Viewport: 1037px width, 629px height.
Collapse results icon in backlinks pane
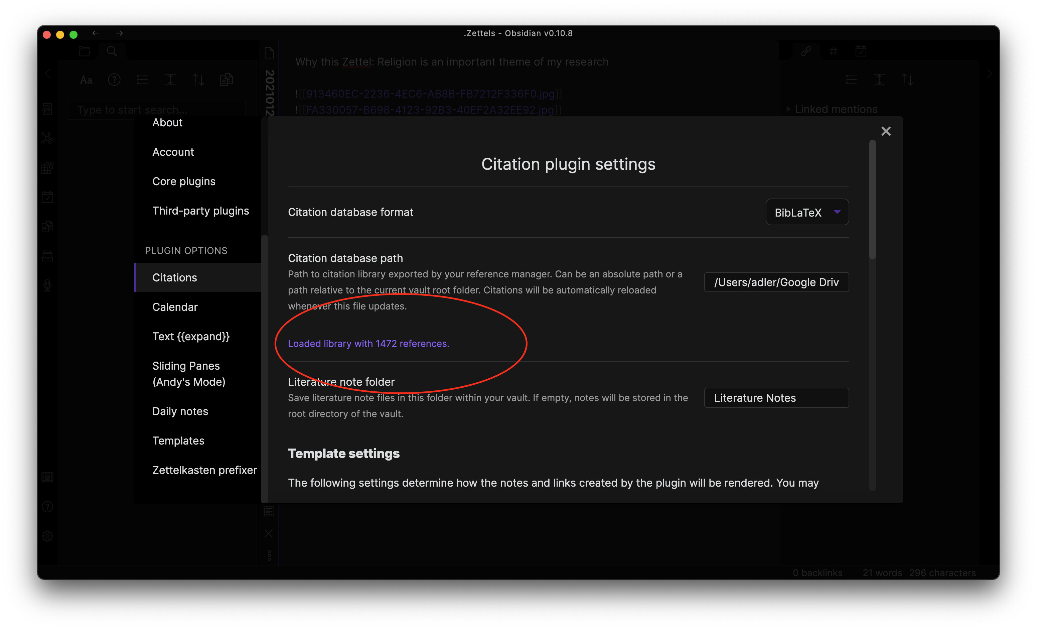879,80
